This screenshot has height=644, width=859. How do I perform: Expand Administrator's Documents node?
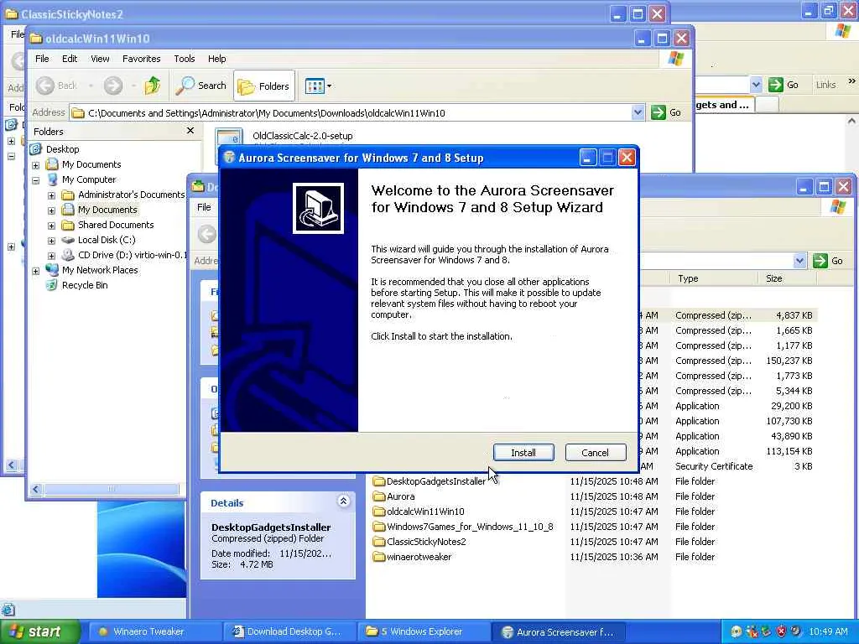51,195
